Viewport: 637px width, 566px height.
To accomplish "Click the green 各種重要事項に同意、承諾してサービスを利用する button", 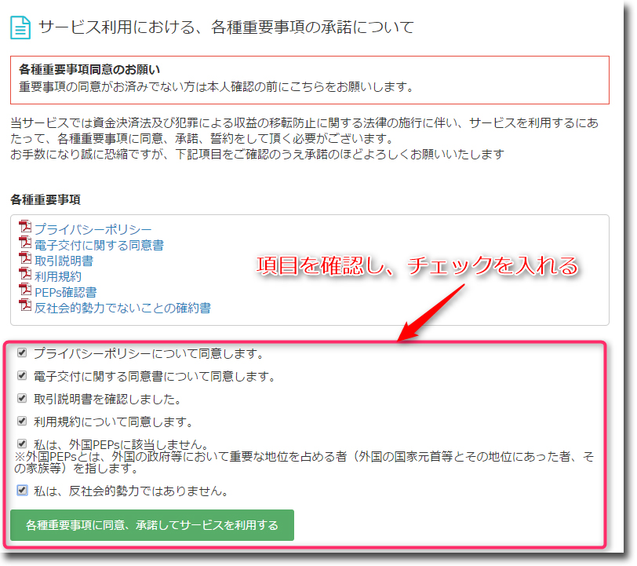I will coord(152,525).
